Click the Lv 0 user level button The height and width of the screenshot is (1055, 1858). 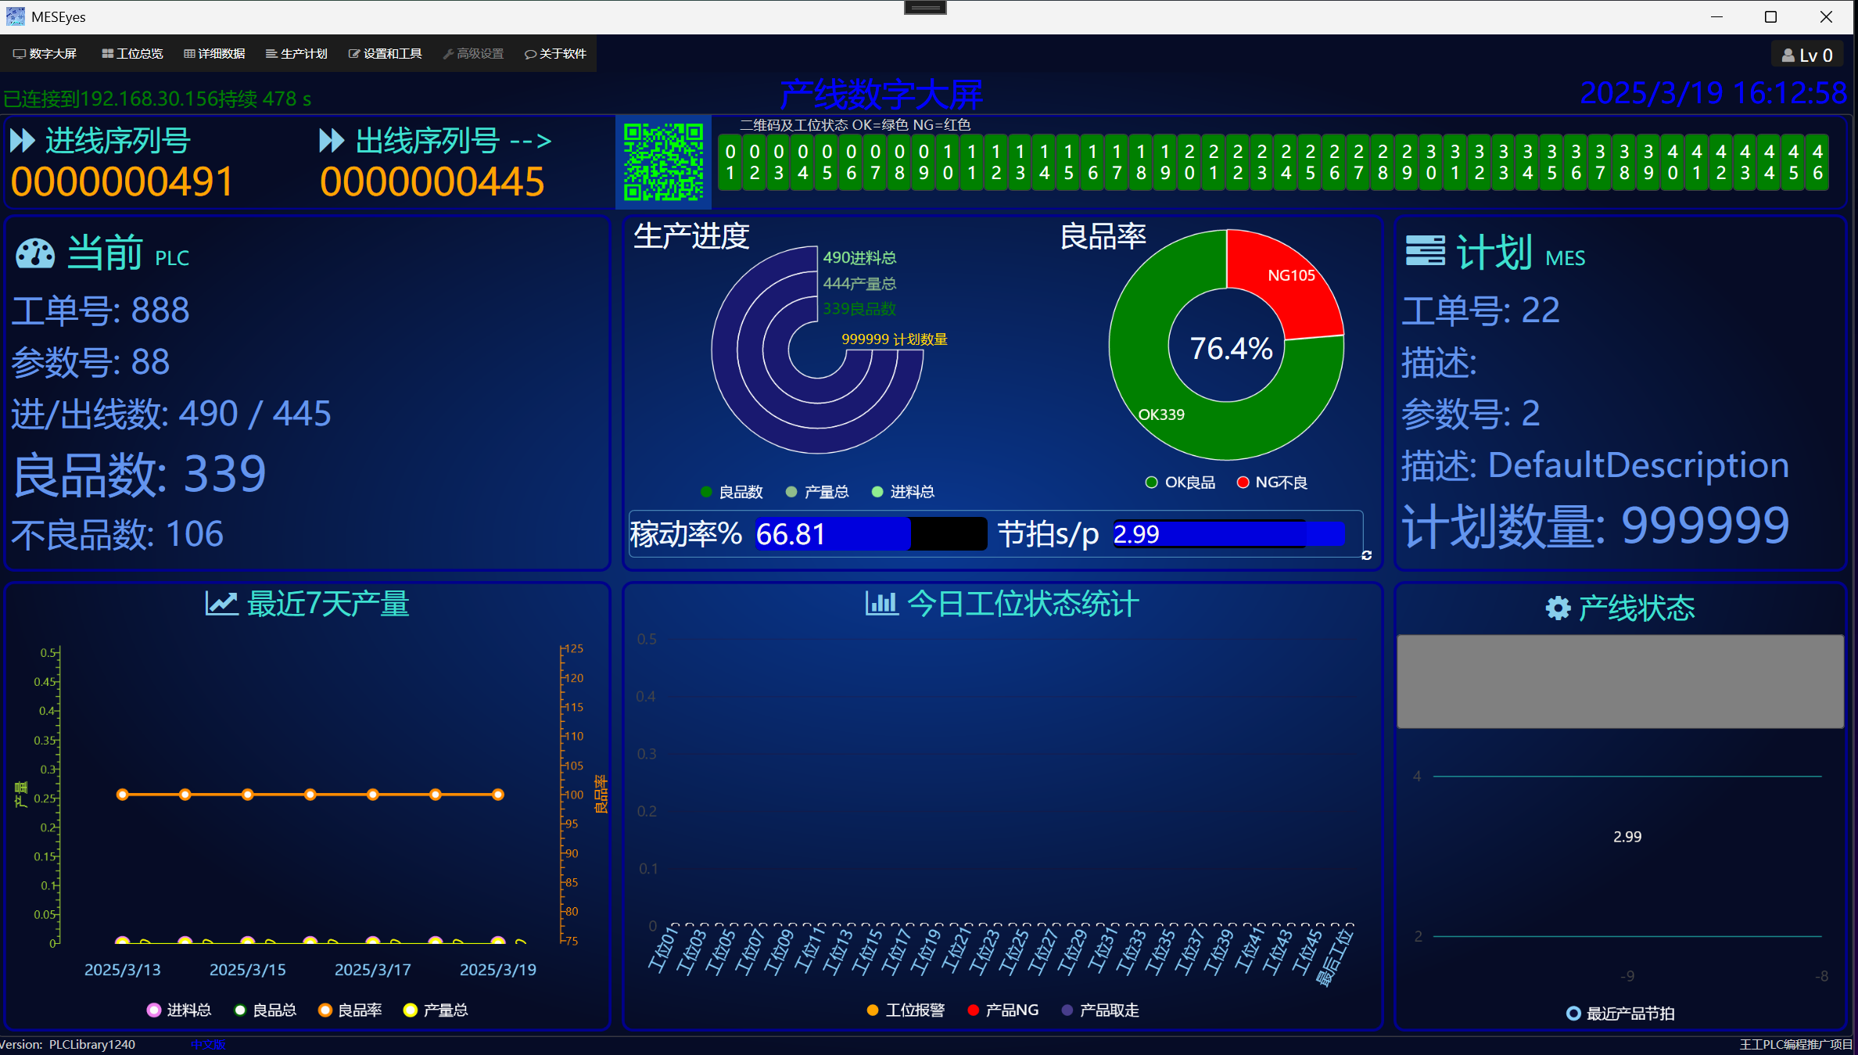tap(1807, 56)
